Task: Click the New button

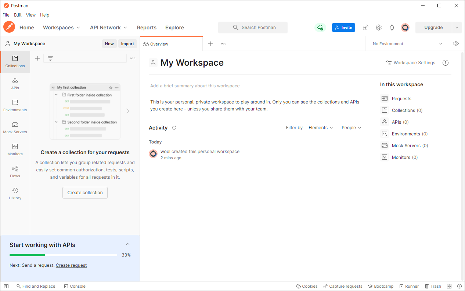Action: tap(109, 44)
